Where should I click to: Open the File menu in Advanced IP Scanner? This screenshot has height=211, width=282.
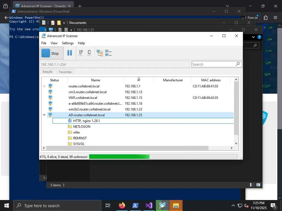click(x=44, y=43)
